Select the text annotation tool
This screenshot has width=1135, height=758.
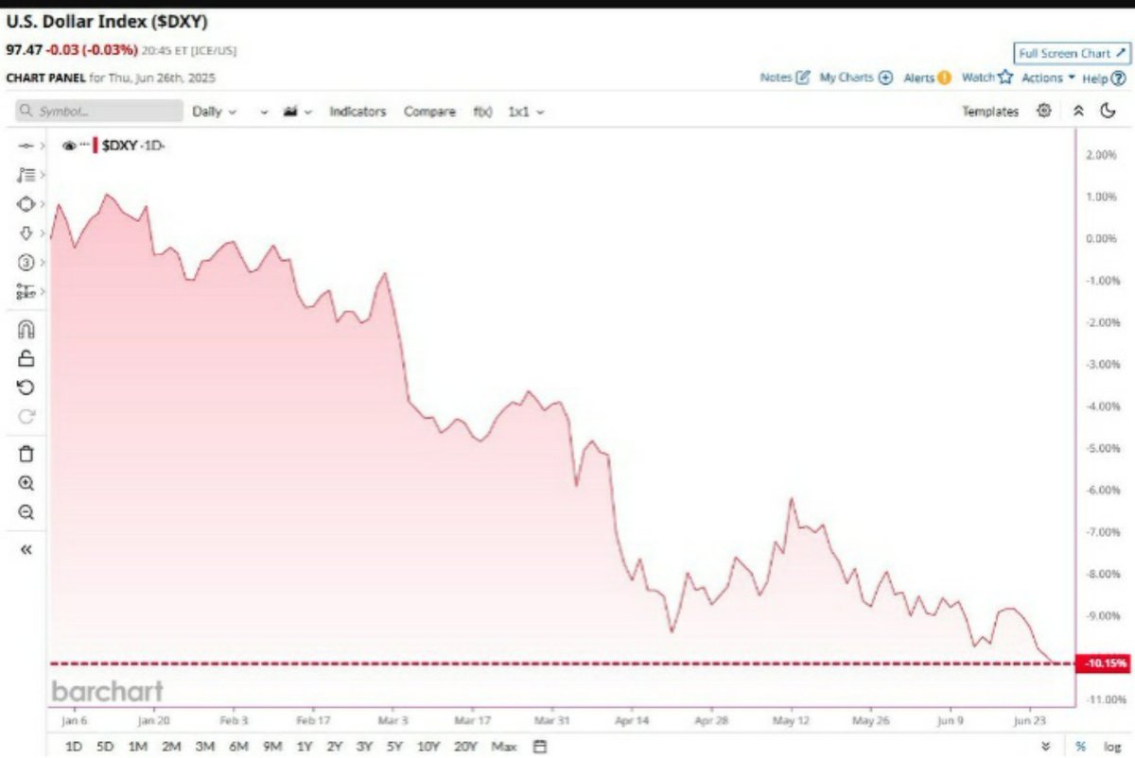coord(26,175)
